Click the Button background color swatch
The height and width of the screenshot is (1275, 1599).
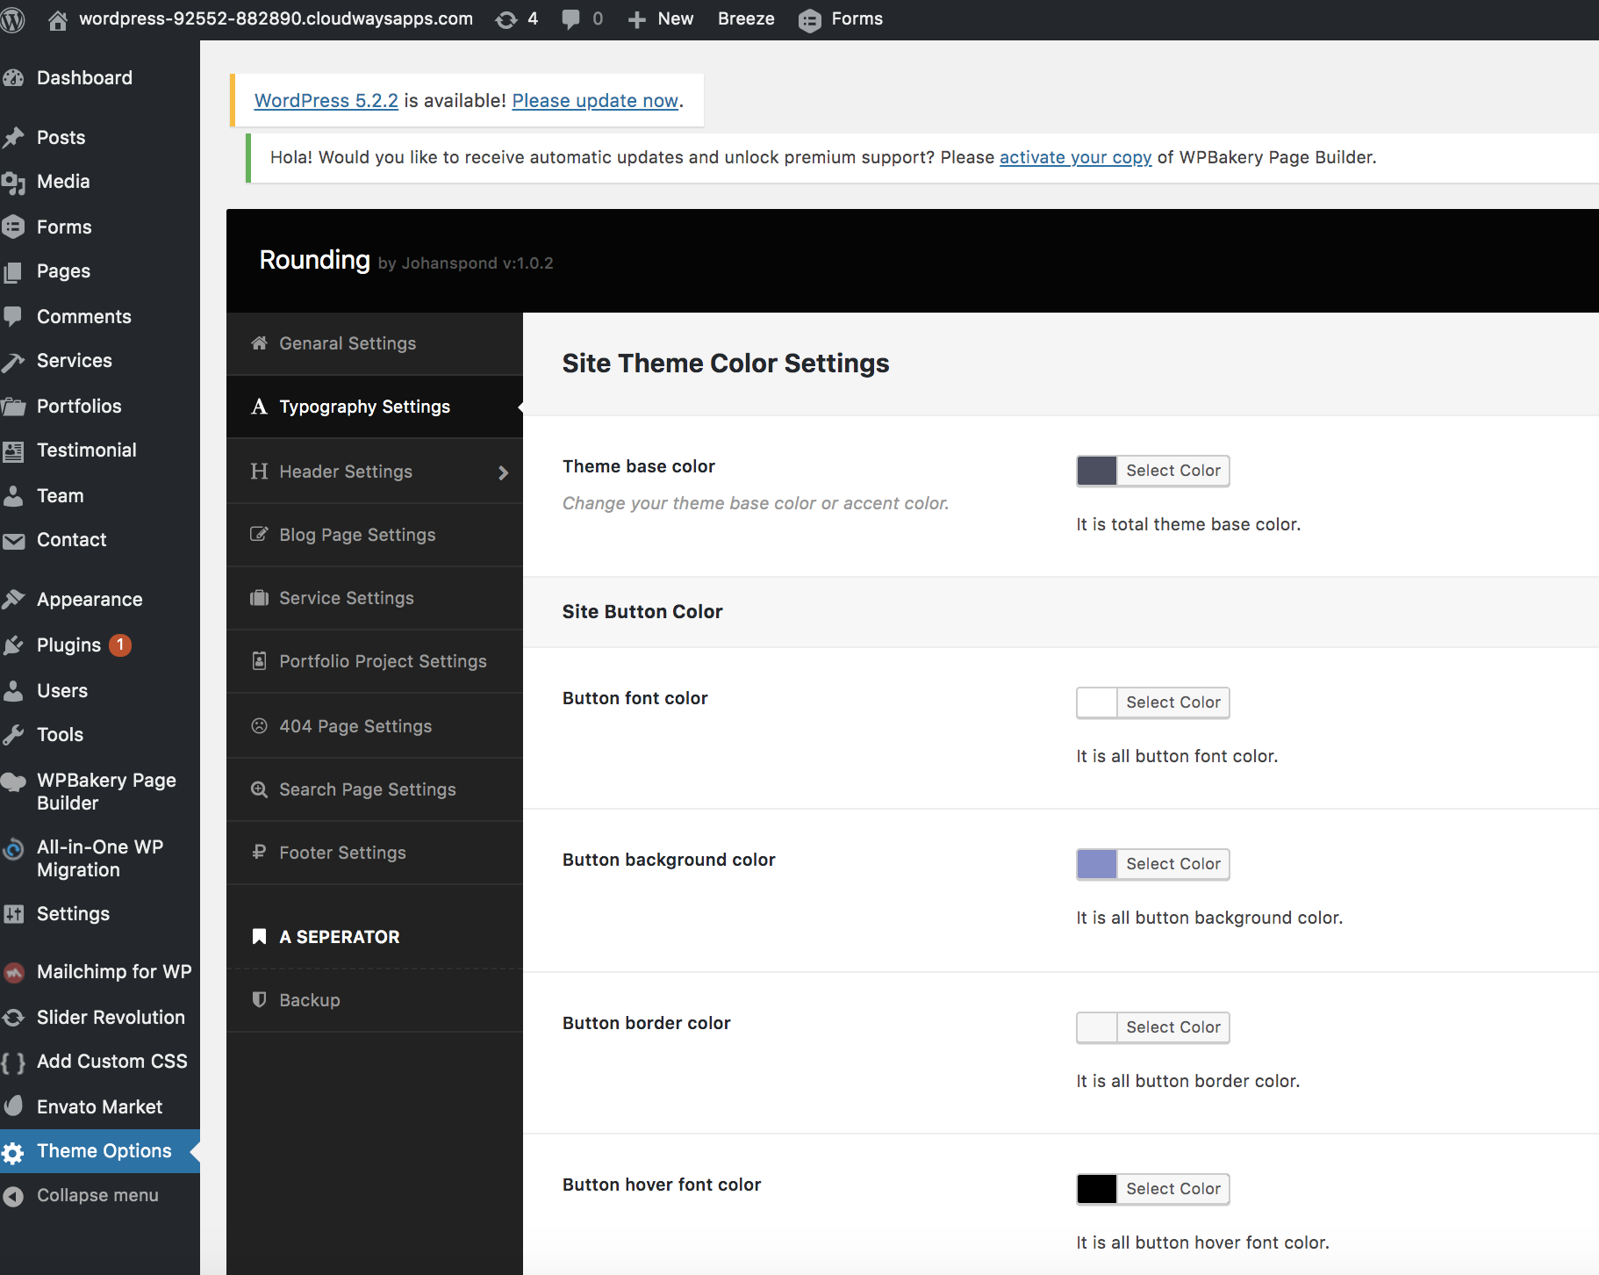click(x=1097, y=864)
